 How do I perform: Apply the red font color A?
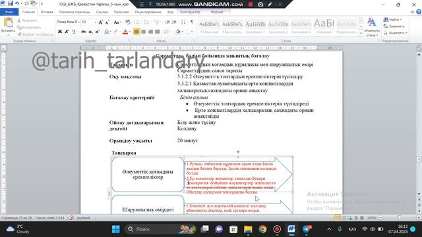click(x=125, y=32)
